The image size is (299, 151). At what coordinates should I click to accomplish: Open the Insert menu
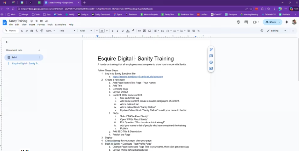coord(32,25)
